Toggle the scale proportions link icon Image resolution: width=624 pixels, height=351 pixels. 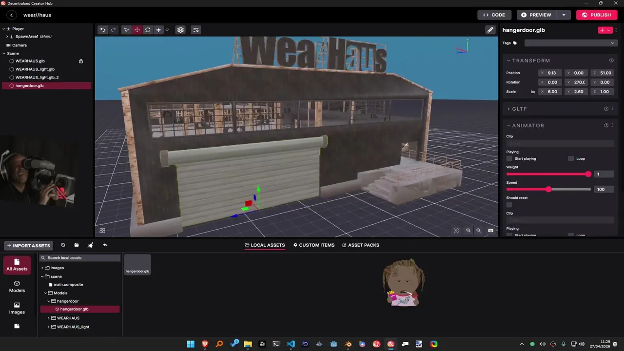click(533, 92)
